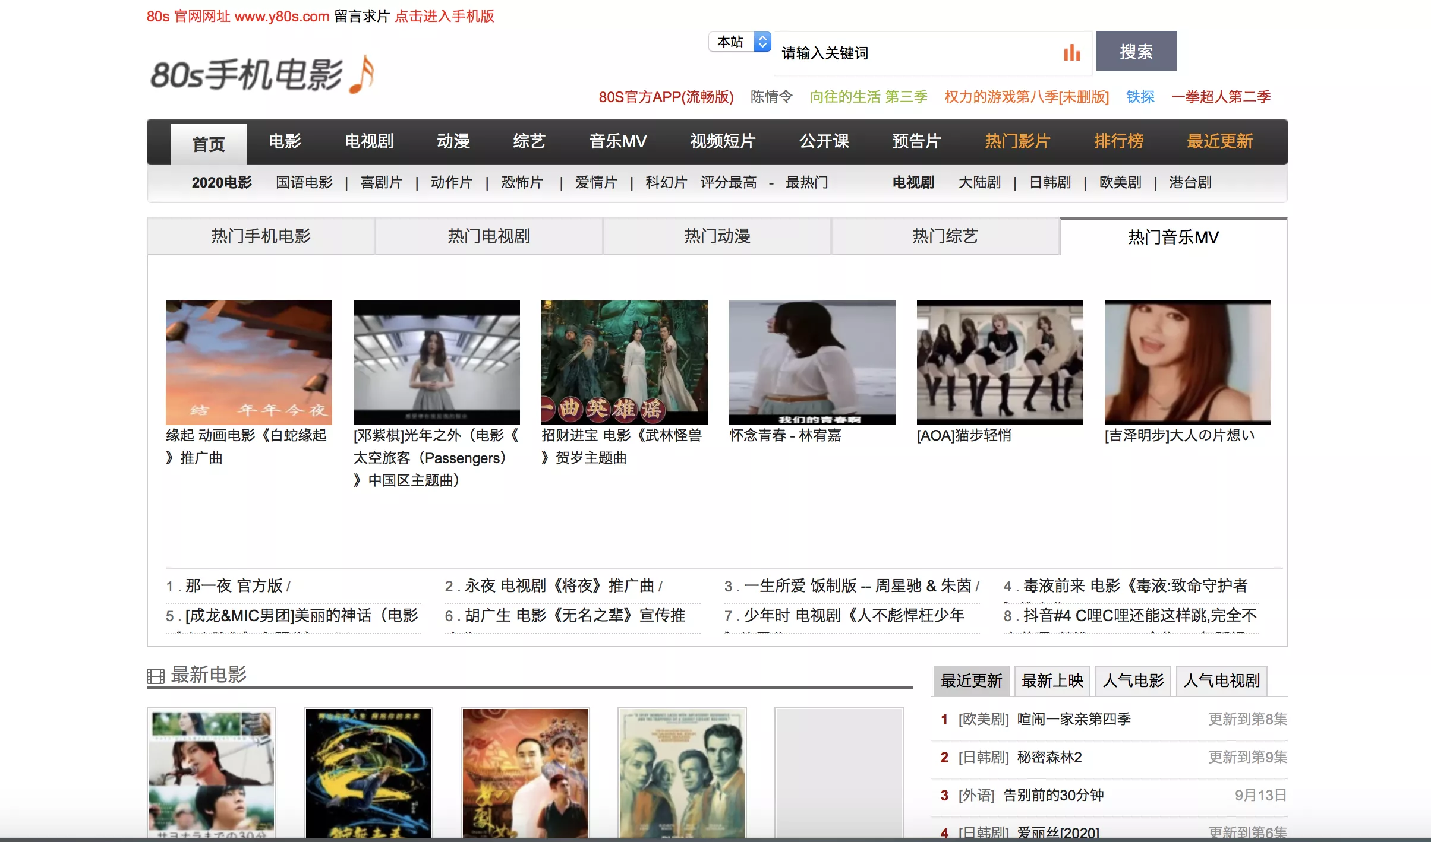Switch to the 热门手机电影 tab
The image size is (1431, 842).
click(x=261, y=236)
